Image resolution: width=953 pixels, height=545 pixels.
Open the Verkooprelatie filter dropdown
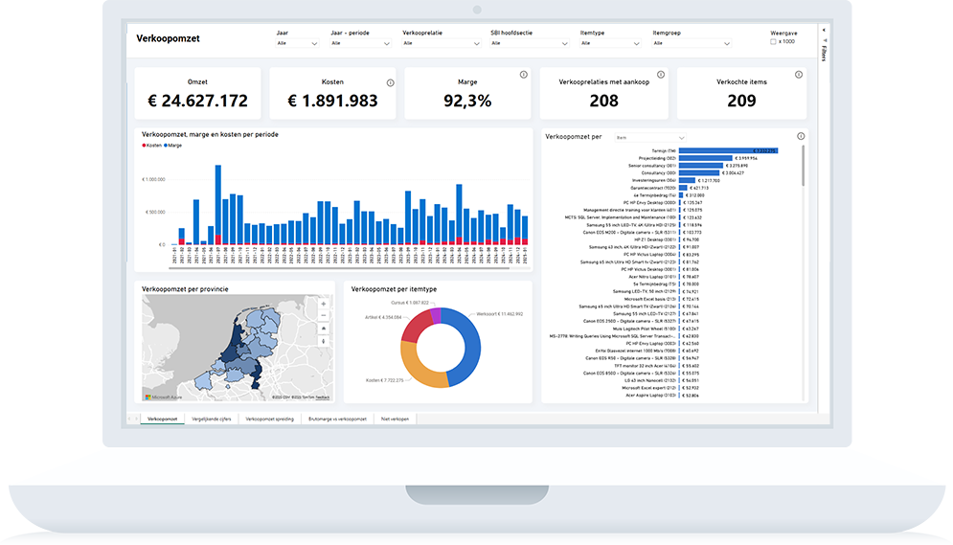(441, 43)
